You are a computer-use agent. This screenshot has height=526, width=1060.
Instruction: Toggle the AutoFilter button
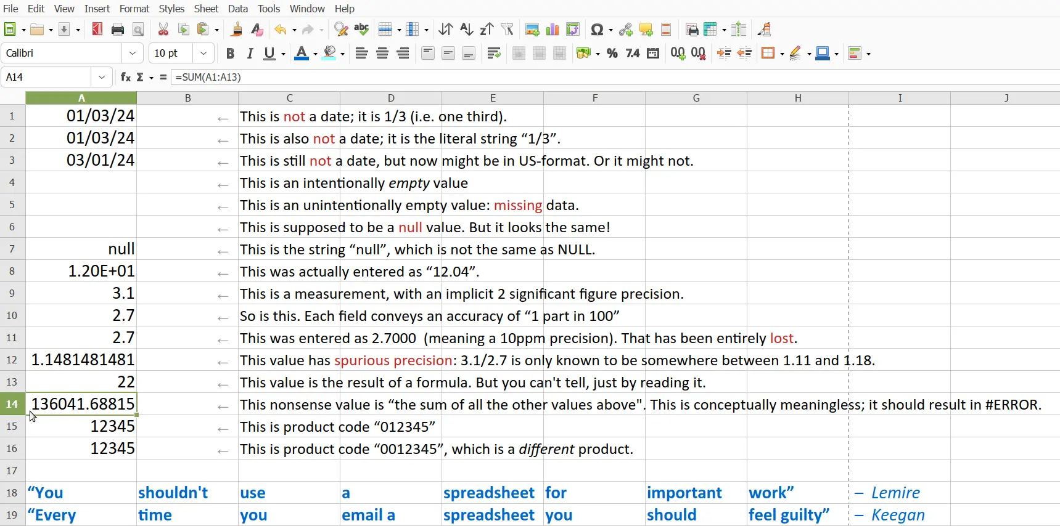pyautogui.click(x=507, y=29)
